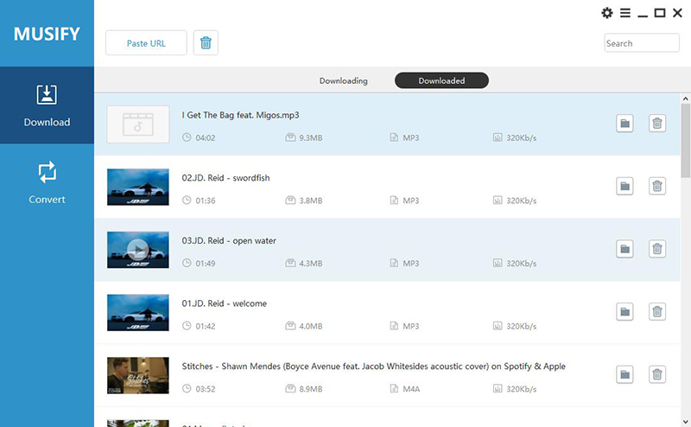Viewport: 691px width, 427px height.
Task: Click the list scrollbar thumb
Action: click(x=685, y=141)
